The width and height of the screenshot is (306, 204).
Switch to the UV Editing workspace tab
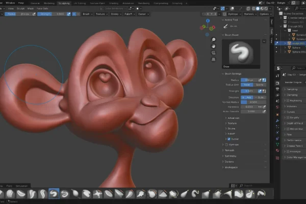point(80,3)
